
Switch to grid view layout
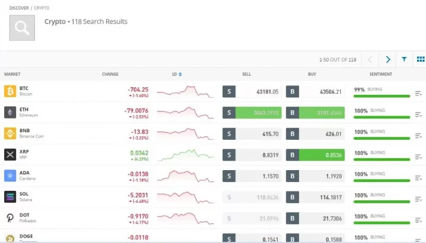tap(420, 59)
